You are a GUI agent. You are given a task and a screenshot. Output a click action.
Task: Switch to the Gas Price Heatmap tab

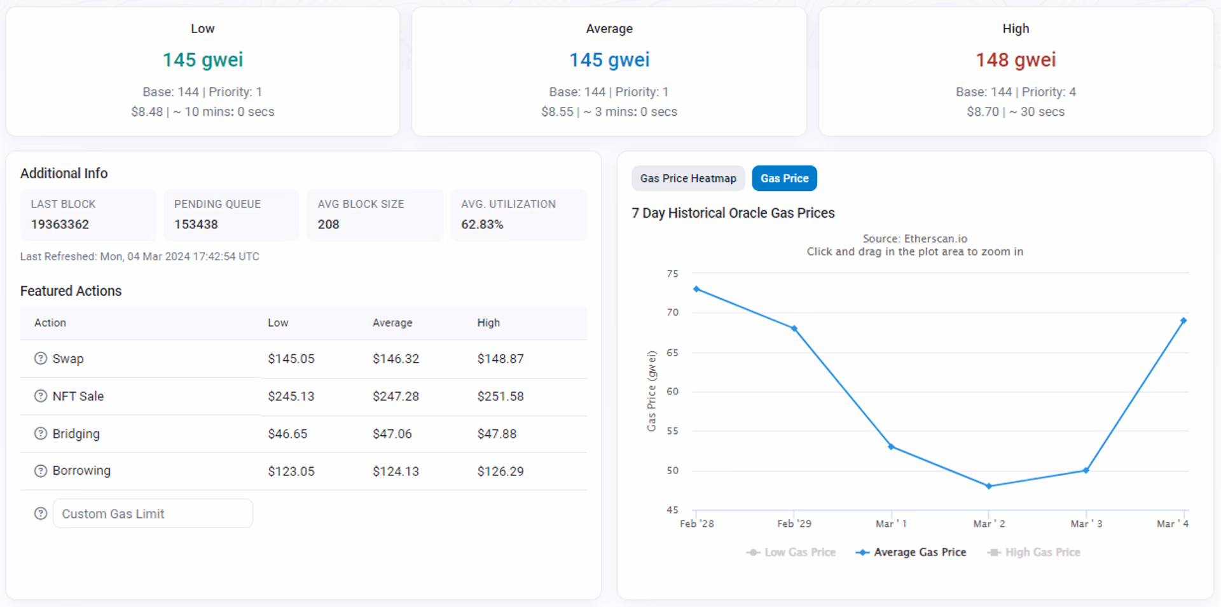tap(688, 178)
